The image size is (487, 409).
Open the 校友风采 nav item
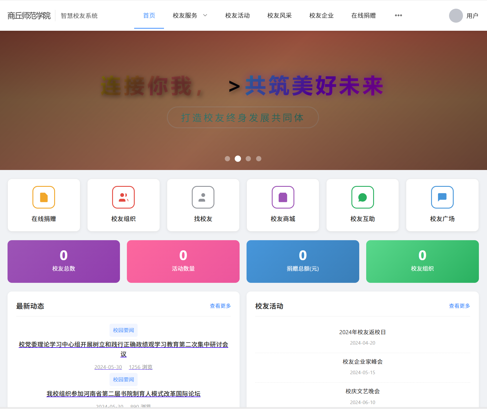click(280, 15)
